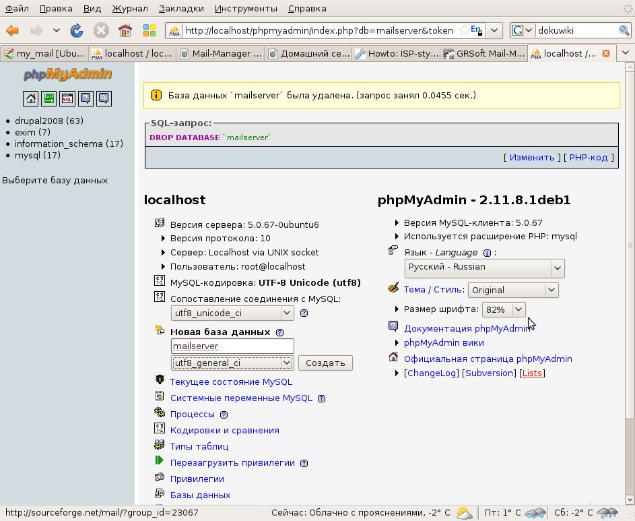Click the dokuwiki search input field
Viewport: 635px width, 521px height.
click(x=576, y=30)
